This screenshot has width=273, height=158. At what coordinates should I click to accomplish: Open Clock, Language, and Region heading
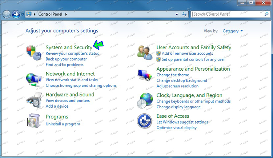point(189,95)
